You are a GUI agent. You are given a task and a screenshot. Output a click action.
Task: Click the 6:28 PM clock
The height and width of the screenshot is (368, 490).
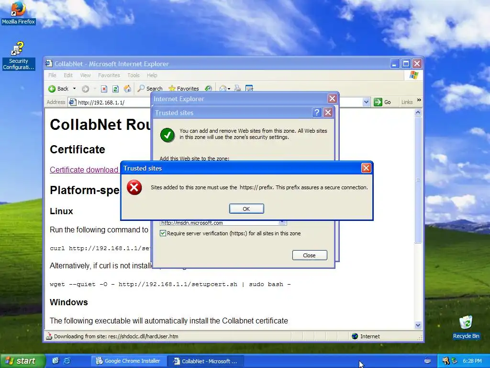coord(472,361)
